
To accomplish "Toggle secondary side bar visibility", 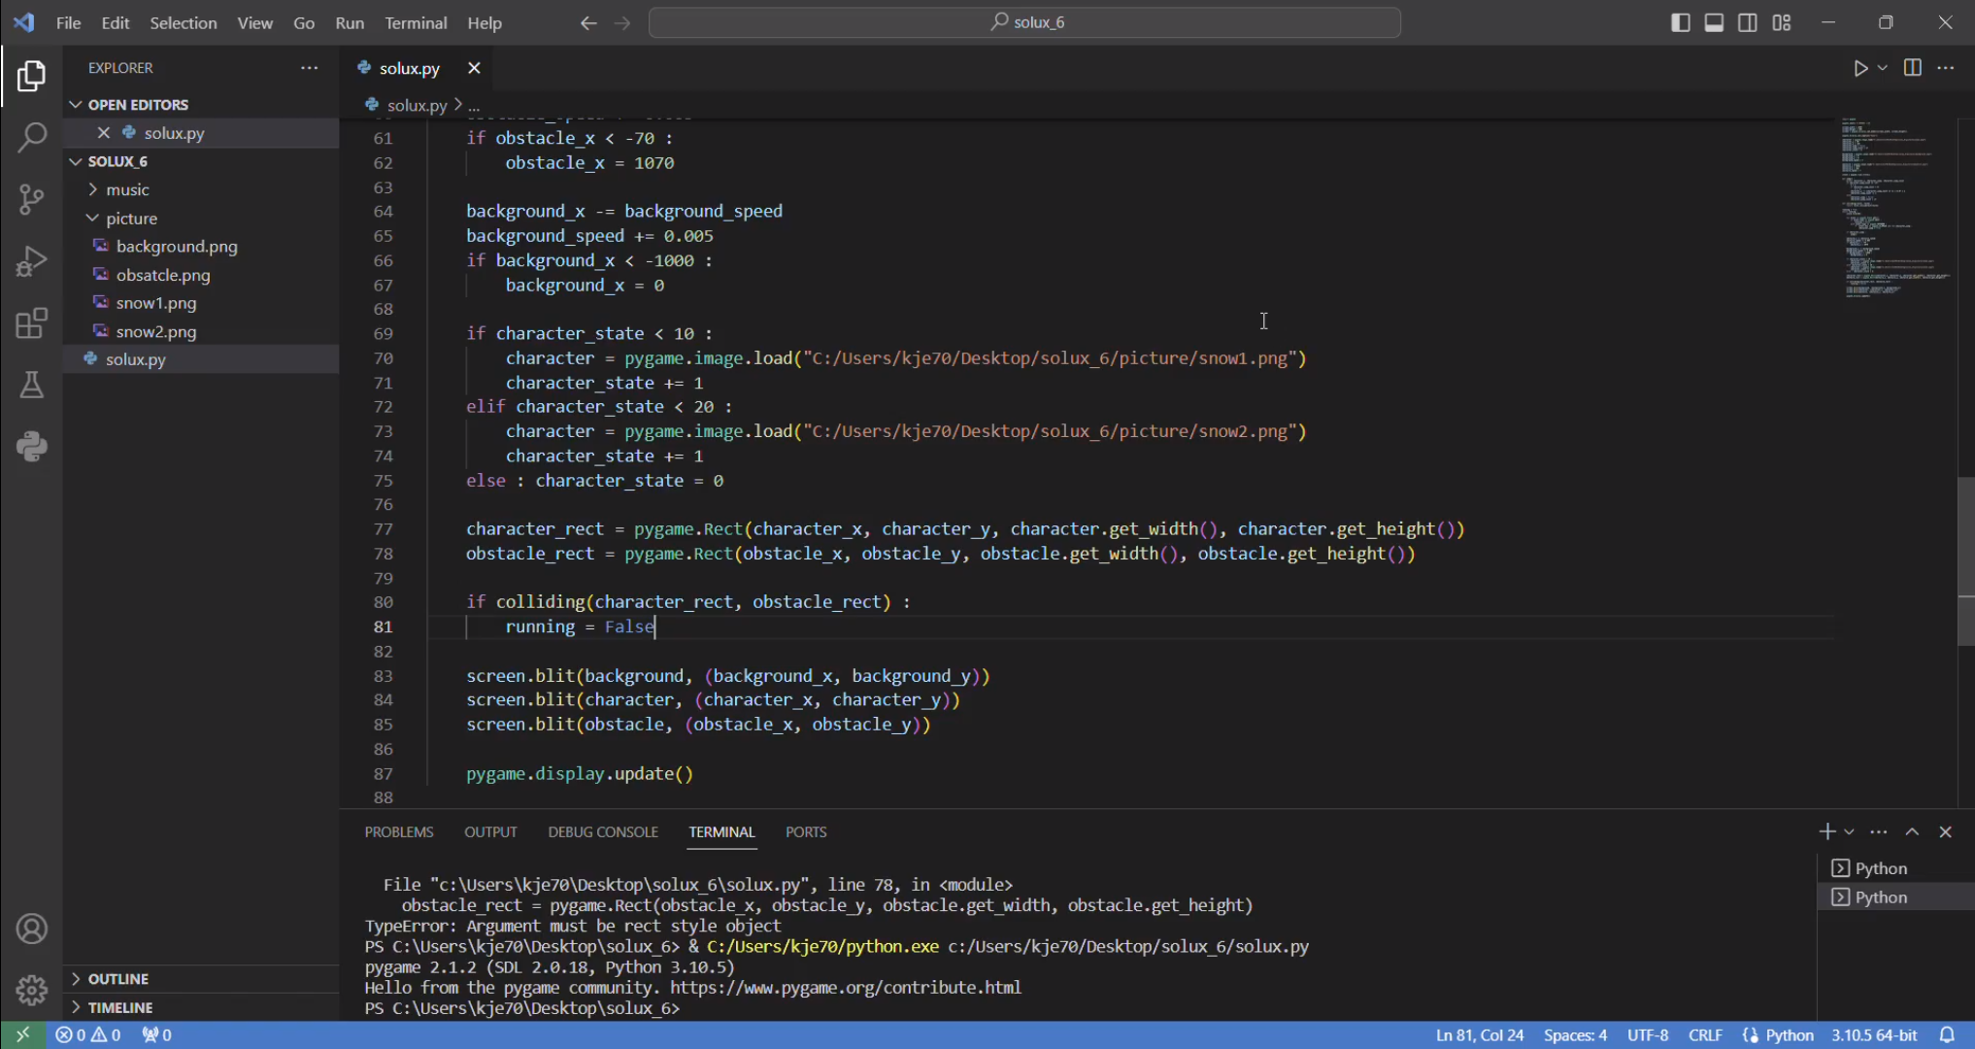I will 1747,22.
